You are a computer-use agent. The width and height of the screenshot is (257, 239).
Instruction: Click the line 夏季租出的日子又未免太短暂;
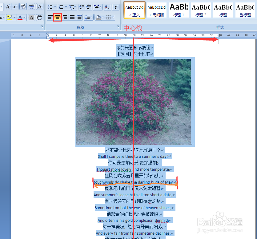pos(133,189)
